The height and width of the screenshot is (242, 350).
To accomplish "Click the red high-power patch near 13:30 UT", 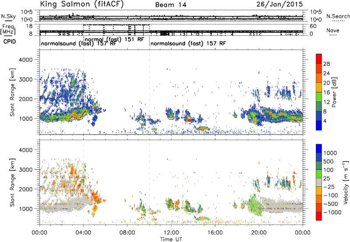I will (x=189, y=121).
